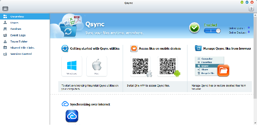Download Qsync utility for Windows
The height and width of the screenshot is (125, 257).
[x=72, y=66]
